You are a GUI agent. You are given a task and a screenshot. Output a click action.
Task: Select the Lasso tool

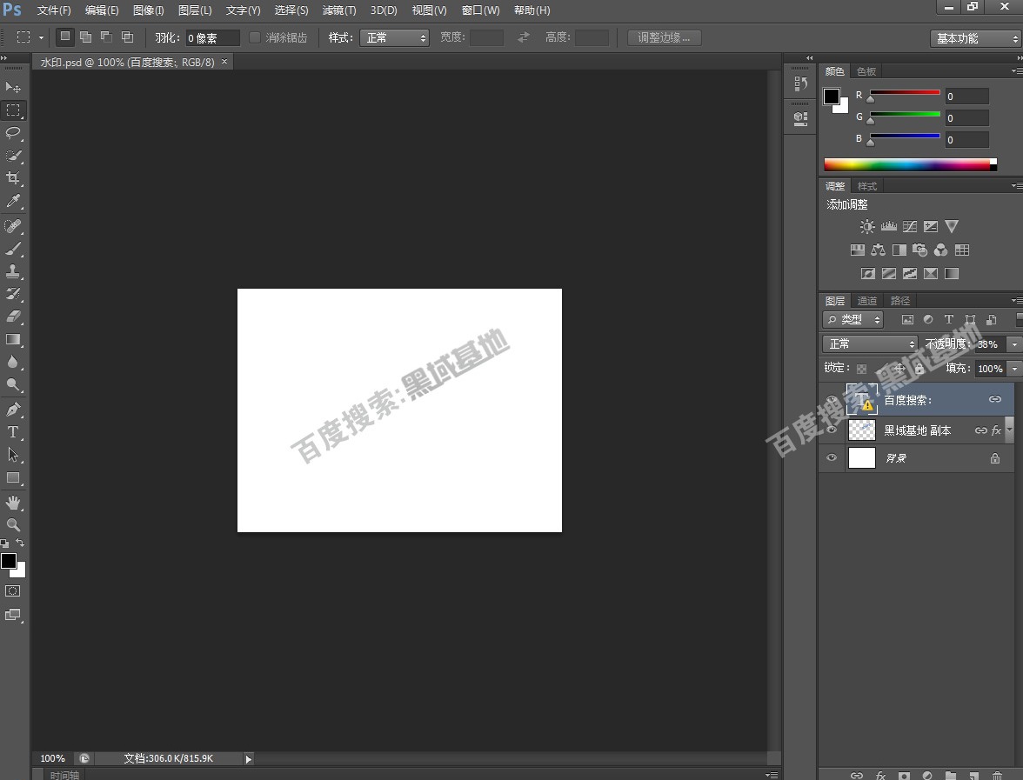click(x=13, y=133)
